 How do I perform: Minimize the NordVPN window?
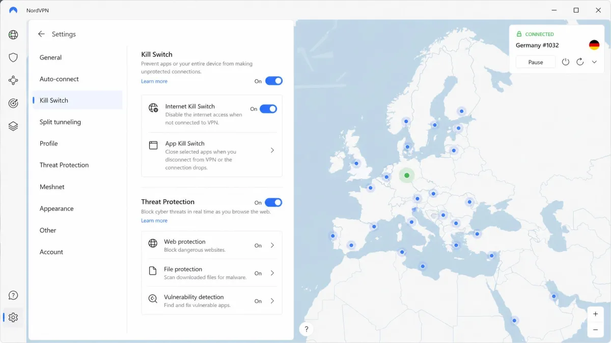(x=553, y=10)
